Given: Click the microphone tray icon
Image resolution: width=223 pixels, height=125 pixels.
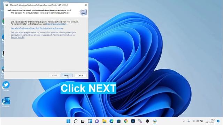Looking at the screenshot, I should pos(189,121).
